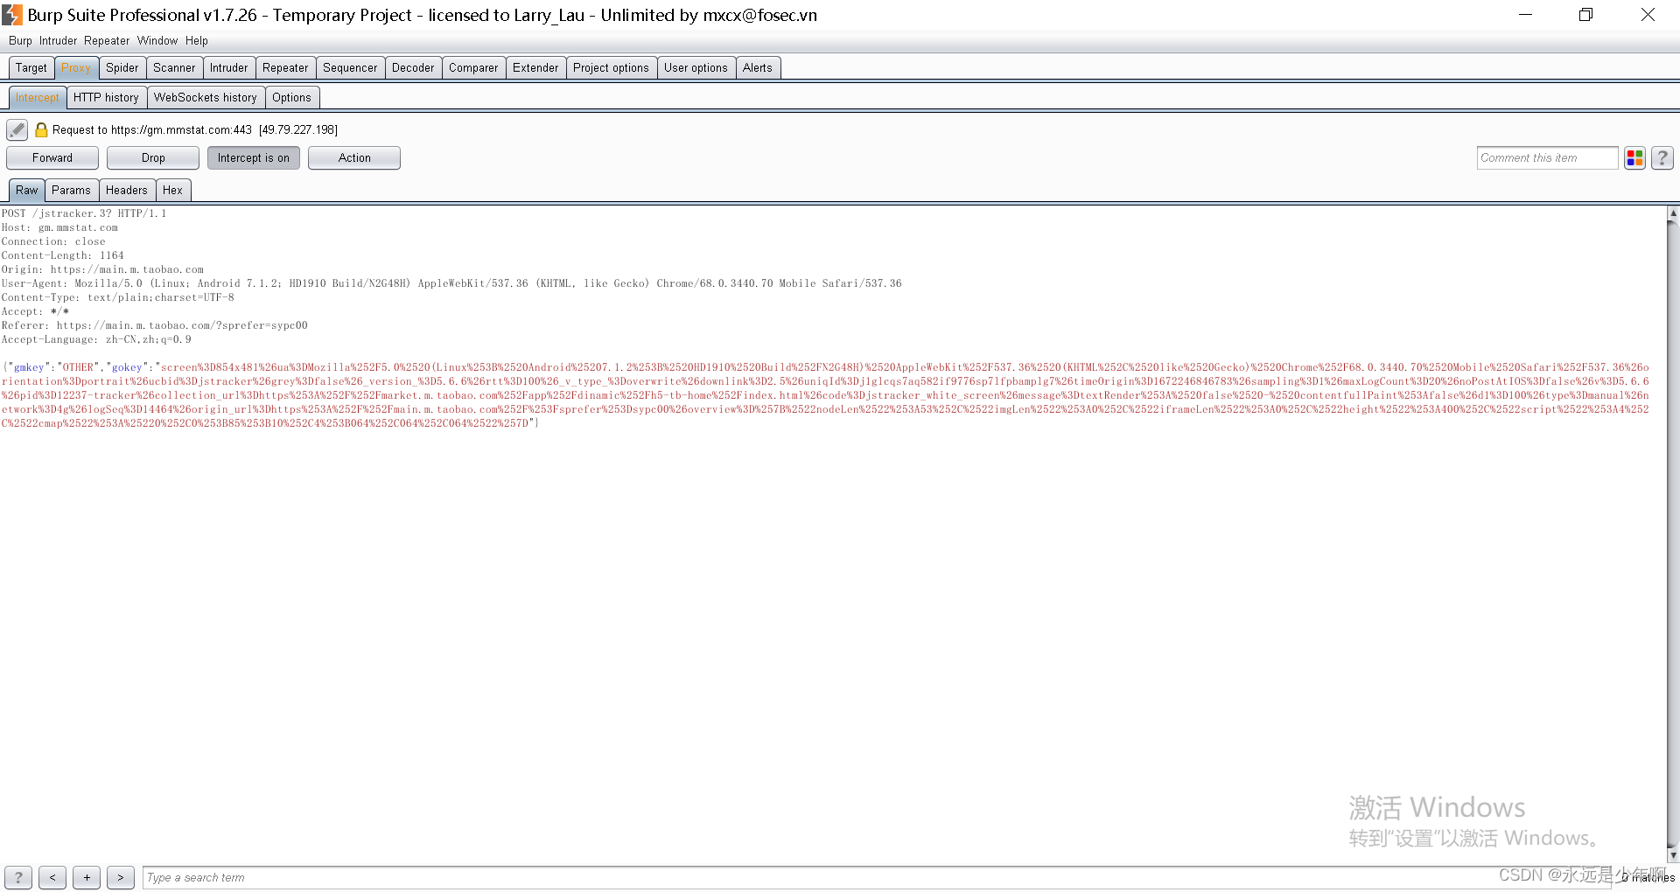Click the Connection: close header

click(53, 241)
